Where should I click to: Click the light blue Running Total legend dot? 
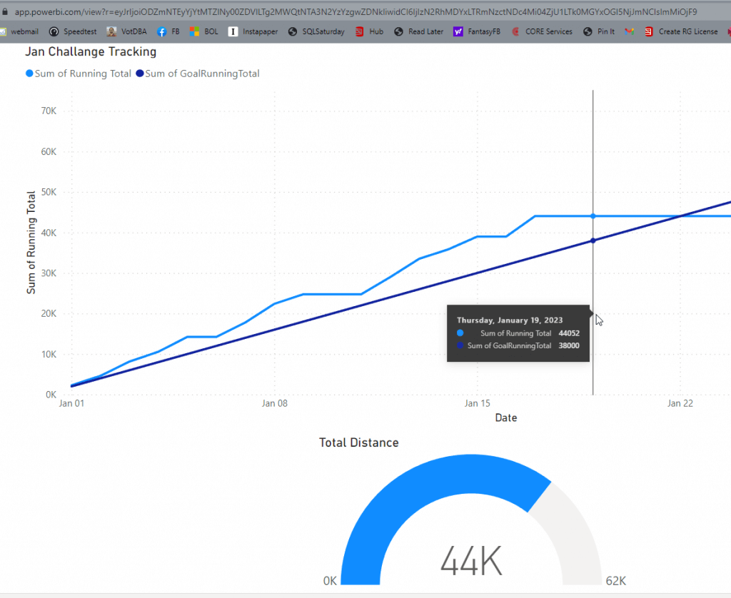[29, 74]
